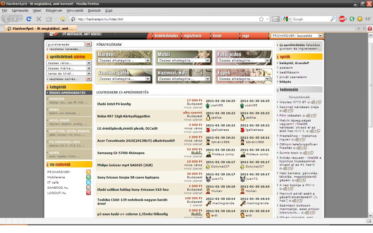Click the OK button beside gyorskeresés
The width and height of the screenshot is (373, 233).
coord(89,44)
